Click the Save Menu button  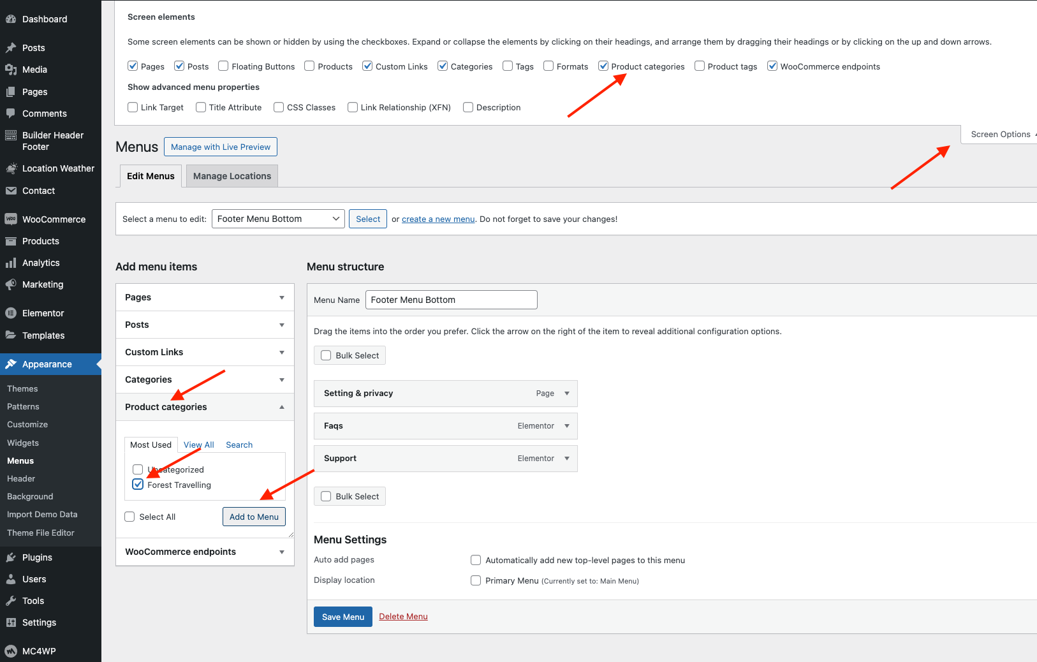tap(342, 617)
